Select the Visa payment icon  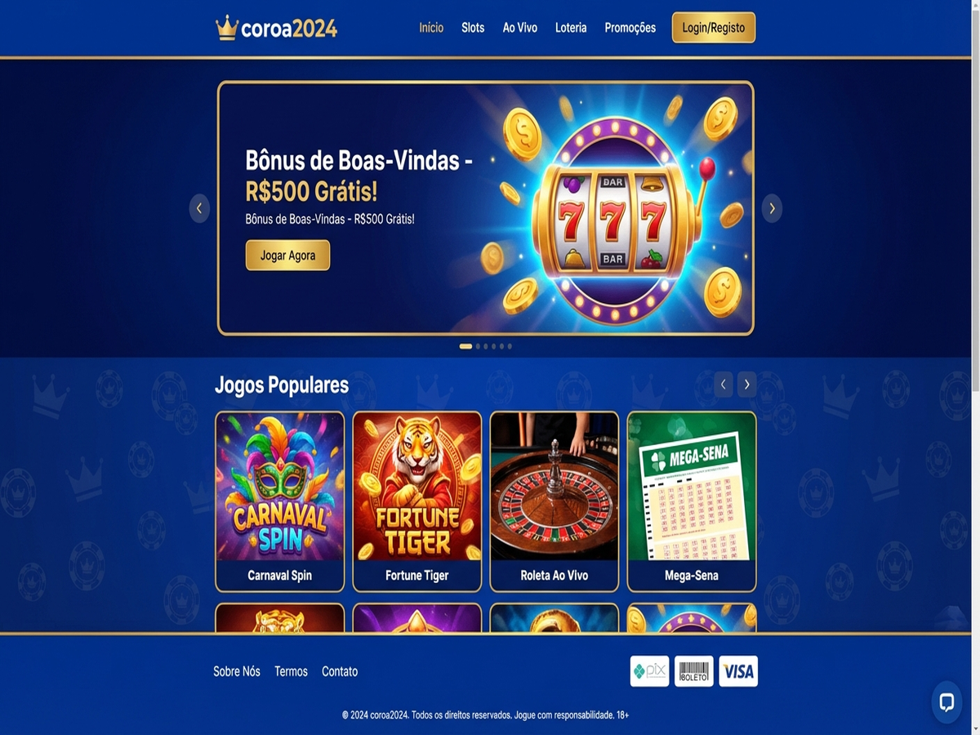tap(738, 671)
